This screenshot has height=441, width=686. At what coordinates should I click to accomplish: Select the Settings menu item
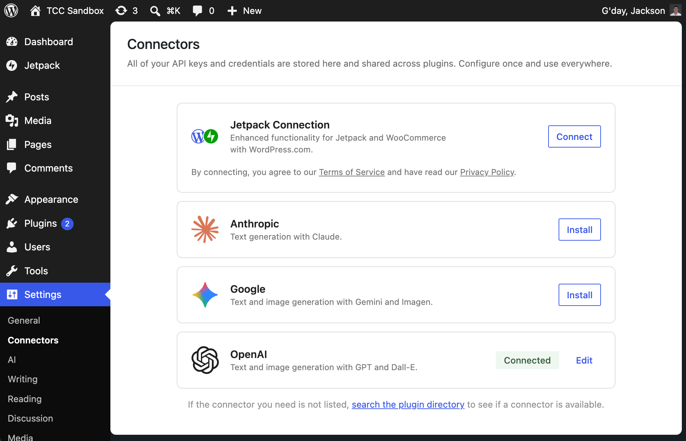click(x=55, y=294)
